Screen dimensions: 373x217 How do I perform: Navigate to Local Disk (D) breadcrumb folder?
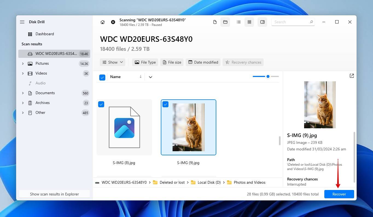click(x=209, y=182)
